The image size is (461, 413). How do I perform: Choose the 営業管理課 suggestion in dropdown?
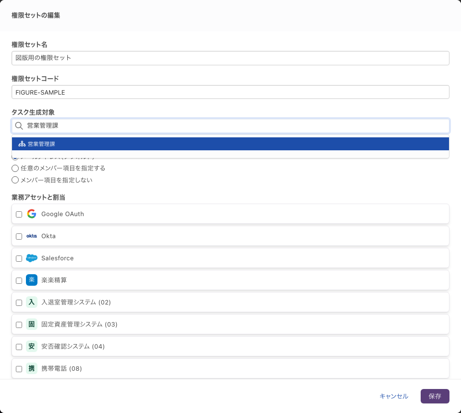click(x=230, y=144)
